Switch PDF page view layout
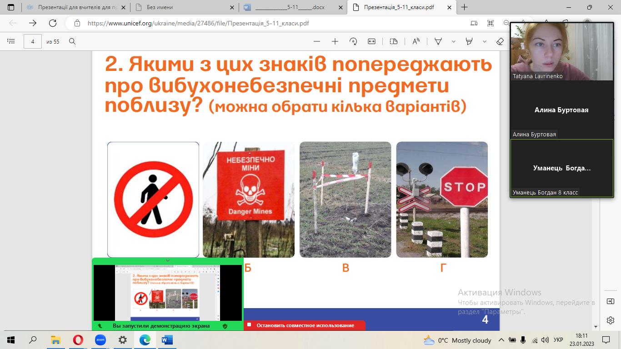Screen dimensions: 621x349 394,41
